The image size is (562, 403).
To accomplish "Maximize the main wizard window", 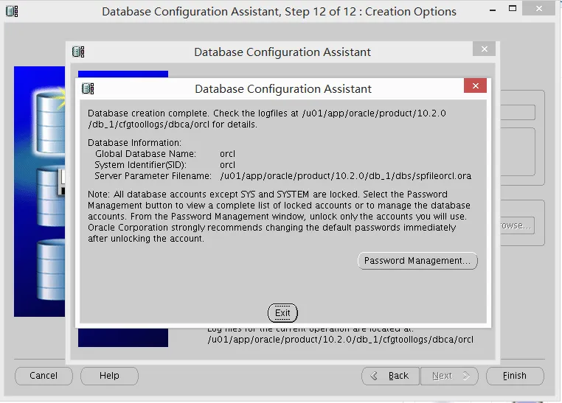I will 513,9.
